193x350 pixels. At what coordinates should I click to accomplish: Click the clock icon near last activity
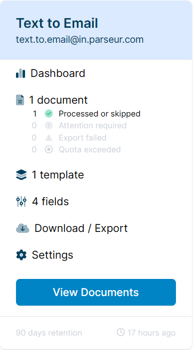(120, 332)
